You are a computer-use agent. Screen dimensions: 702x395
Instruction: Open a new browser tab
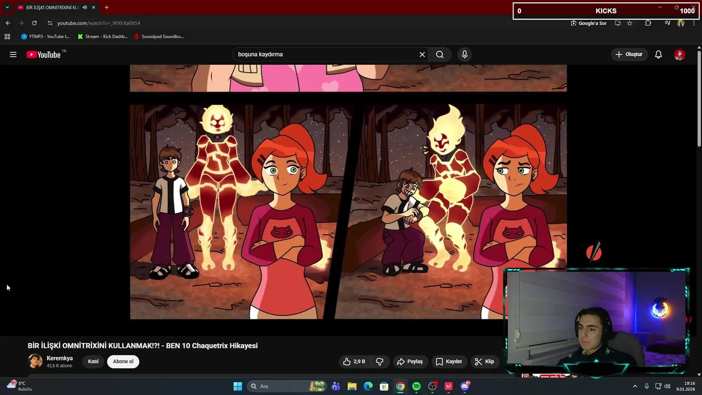tap(106, 7)
